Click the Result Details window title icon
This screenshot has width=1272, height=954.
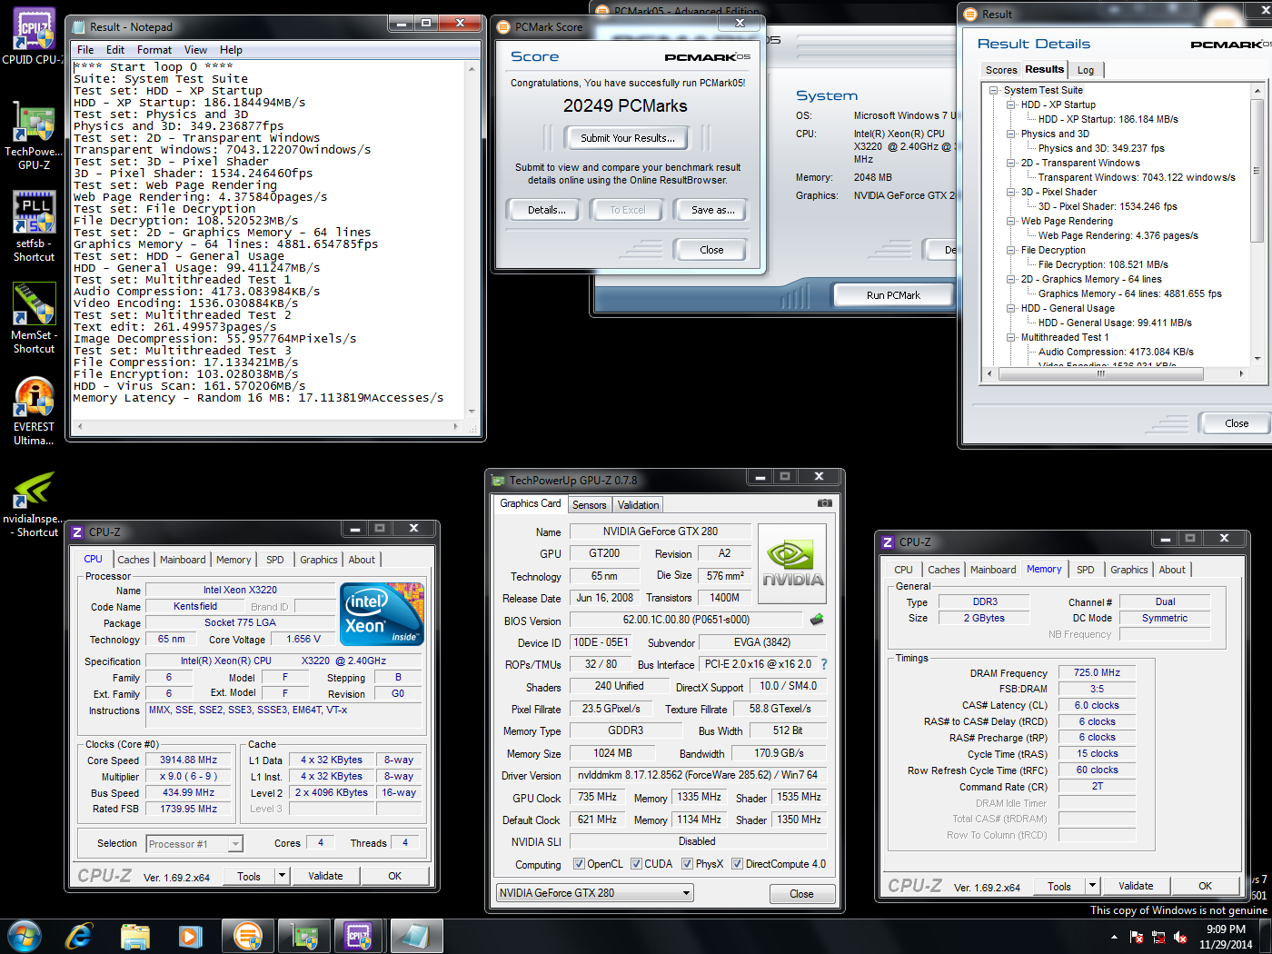(970, 14)
